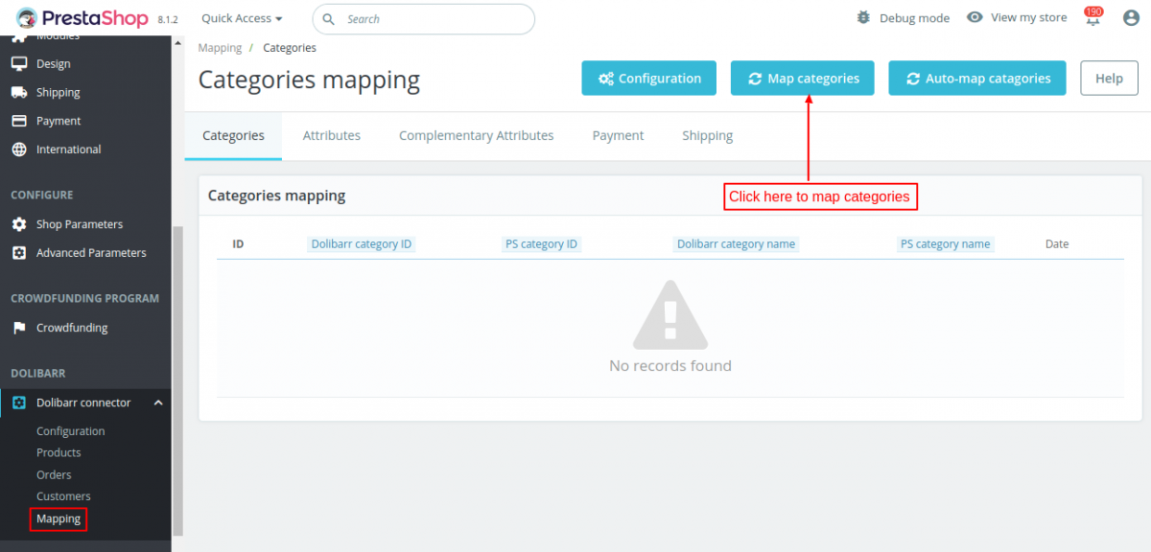Click the PS category ID column header
The height and width of the screenshot is (552, 1151).
(x=542, y=244)
